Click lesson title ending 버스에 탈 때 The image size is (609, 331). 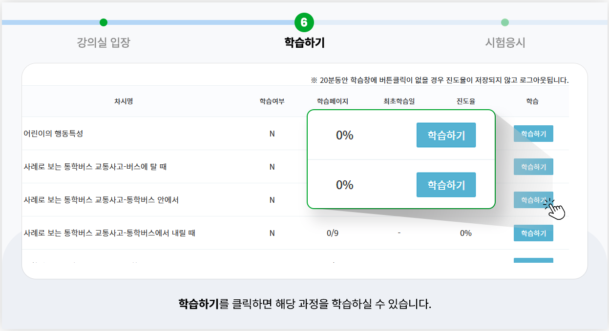pos(95,167)
